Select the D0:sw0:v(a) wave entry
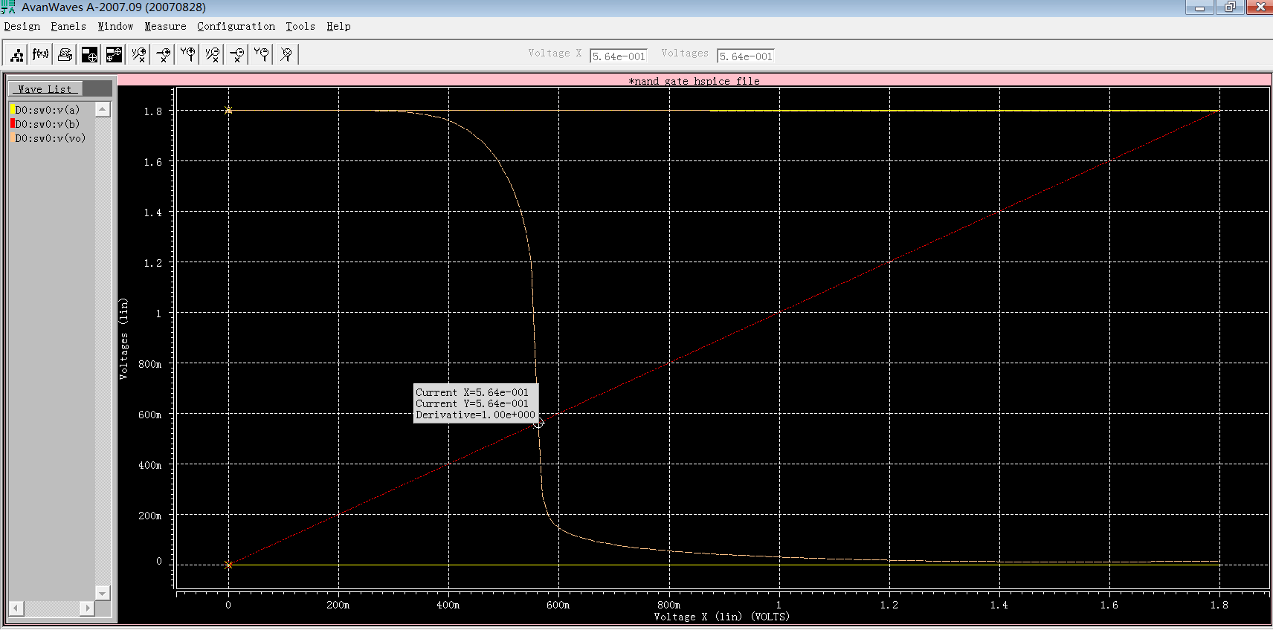Screen dimensions: 1273x630 coord(48,110)
